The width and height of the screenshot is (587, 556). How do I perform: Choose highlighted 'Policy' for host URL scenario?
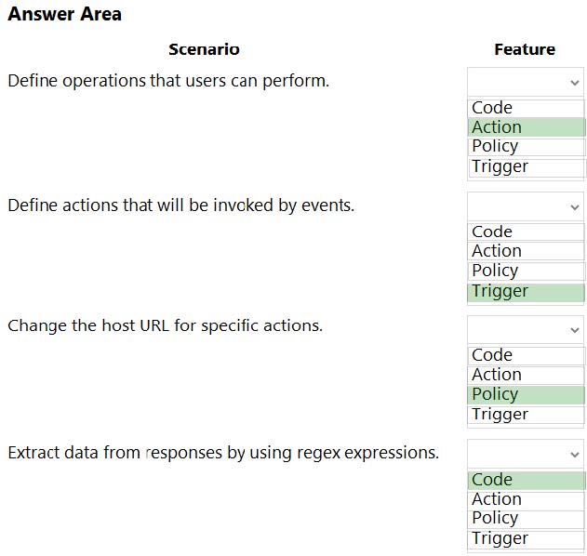(526, 394)
